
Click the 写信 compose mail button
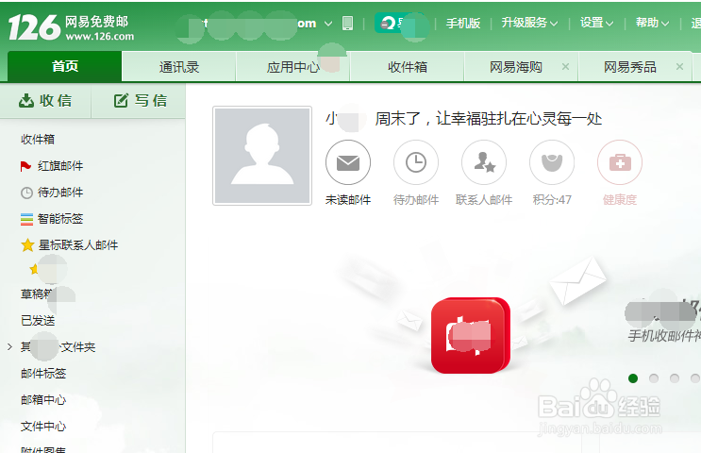tap(140, 101)
